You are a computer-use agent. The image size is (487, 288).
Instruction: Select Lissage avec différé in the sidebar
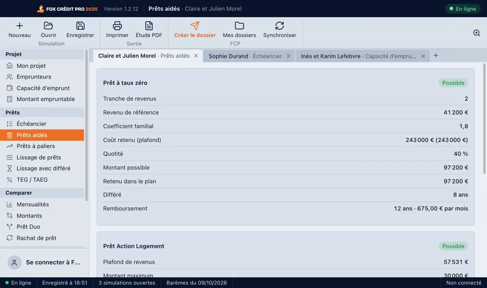point(42,168)
